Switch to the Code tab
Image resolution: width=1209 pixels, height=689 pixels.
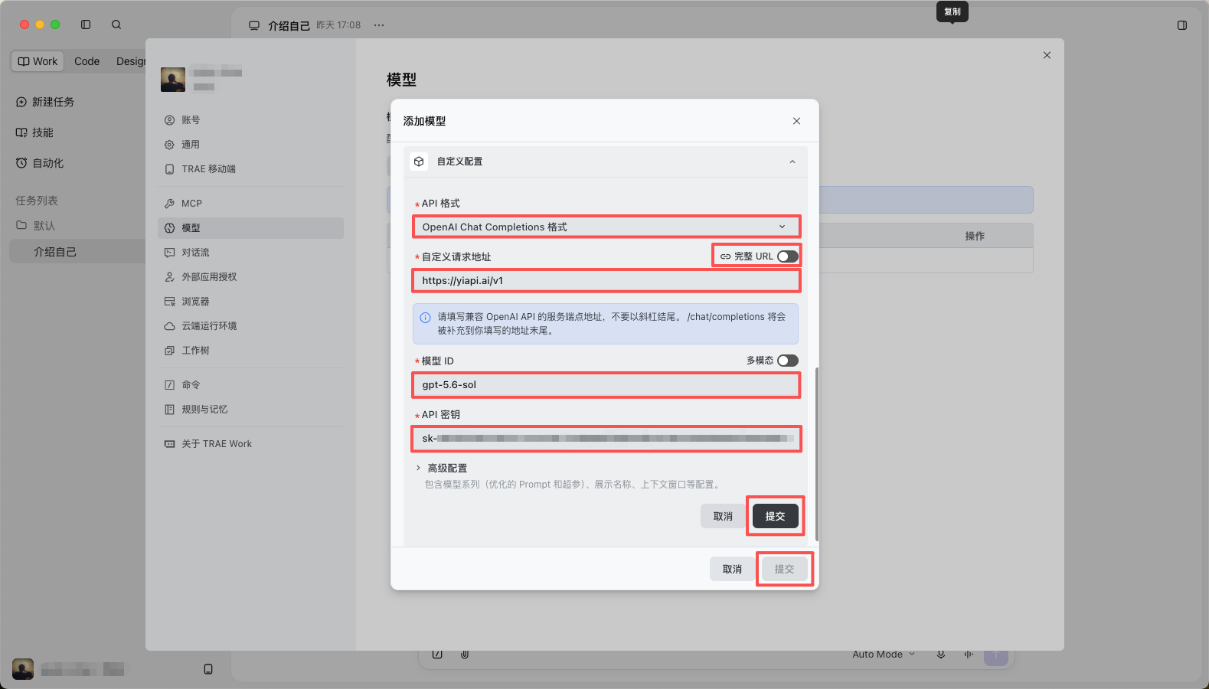[87, 61]
